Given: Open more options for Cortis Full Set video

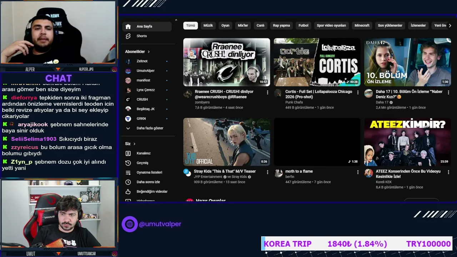Looking at the screenshot, I should (358, 92).
